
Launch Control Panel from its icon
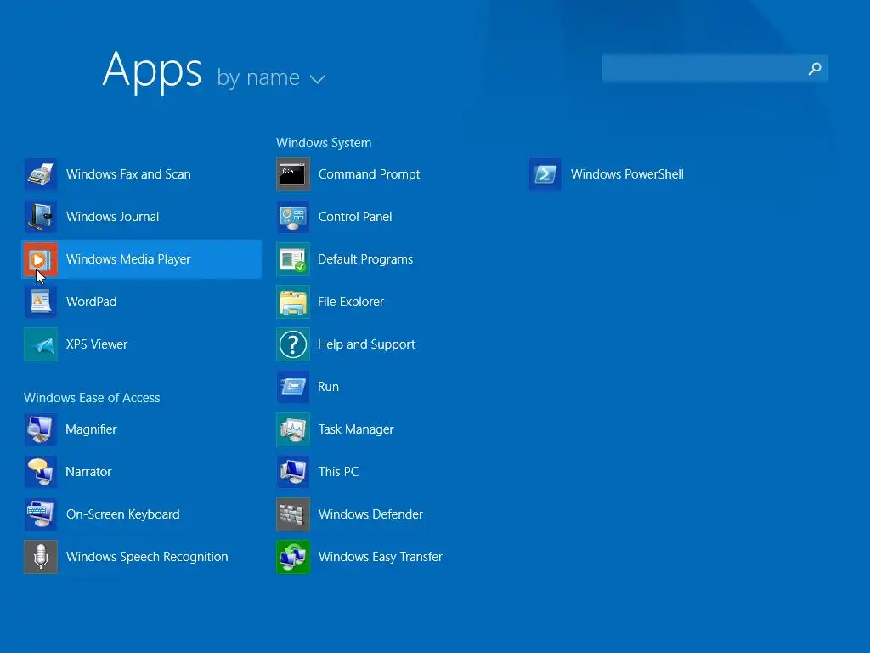pyautogui.click(x=293, y=217)
